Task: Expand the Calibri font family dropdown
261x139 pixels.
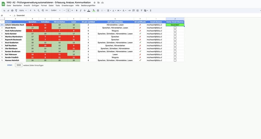Action: click(56, 10)
